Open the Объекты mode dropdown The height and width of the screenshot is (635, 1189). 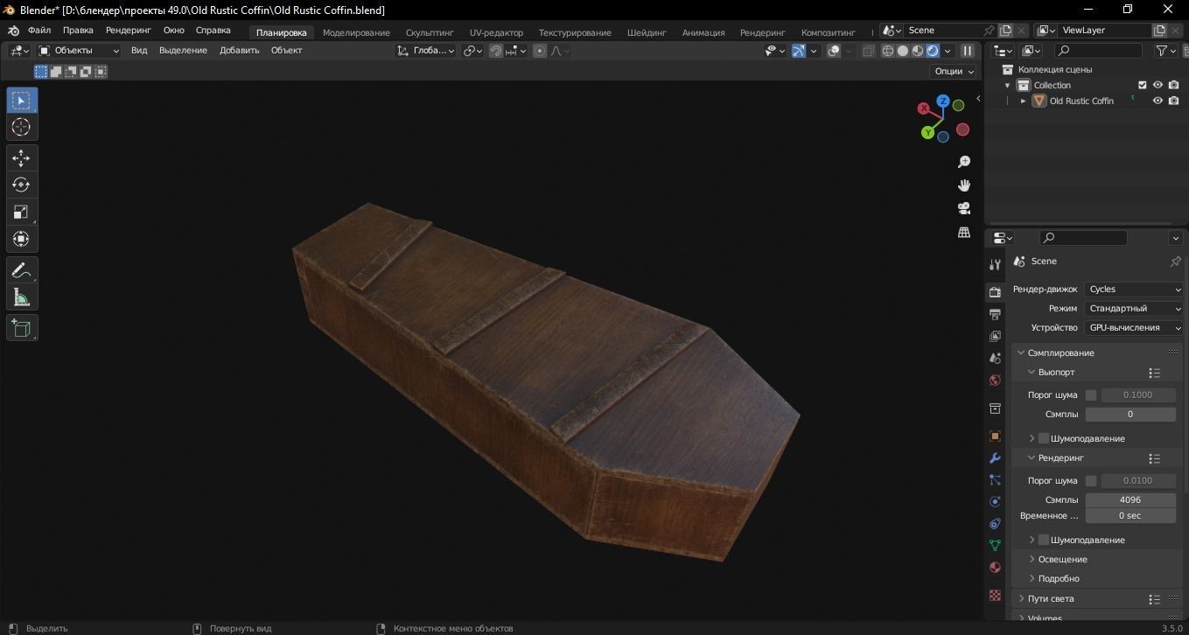[x=79, y=51]
